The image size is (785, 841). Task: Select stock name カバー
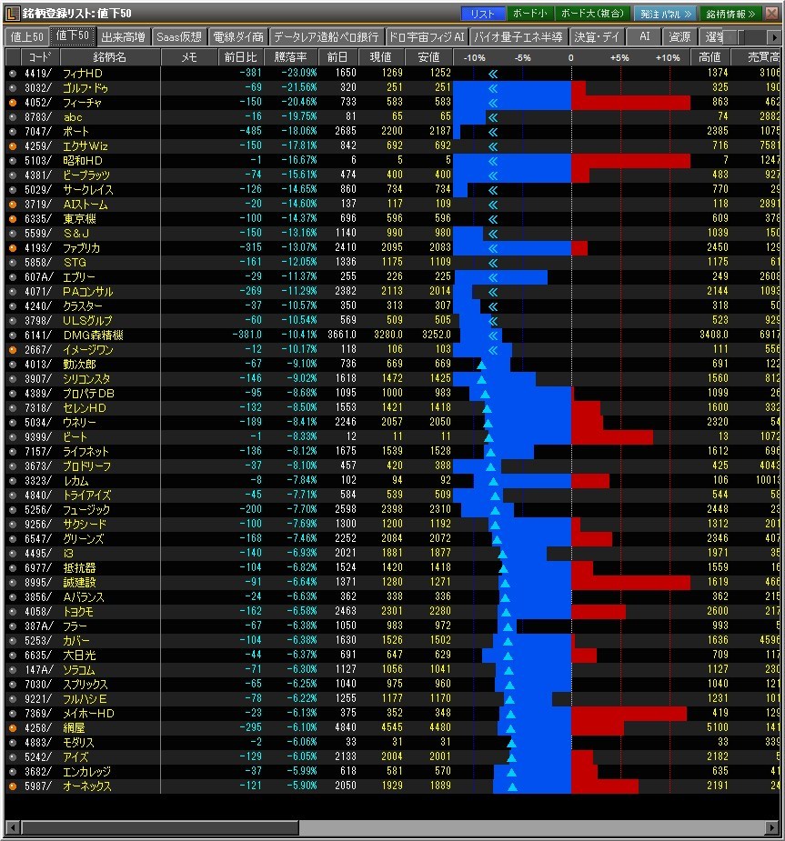76,640
